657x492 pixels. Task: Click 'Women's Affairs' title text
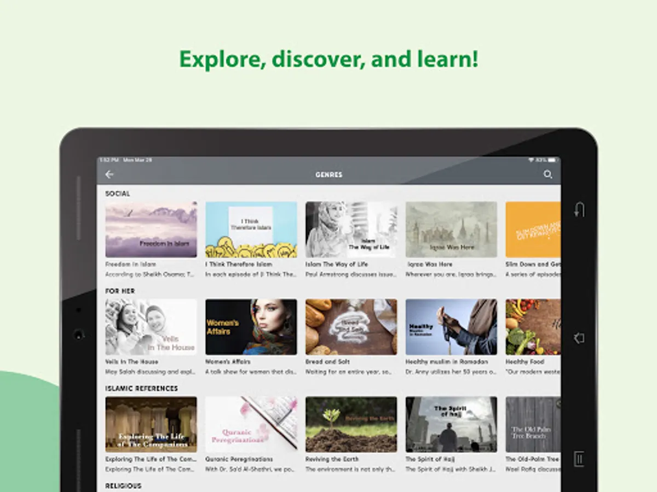tap(228, 361)
